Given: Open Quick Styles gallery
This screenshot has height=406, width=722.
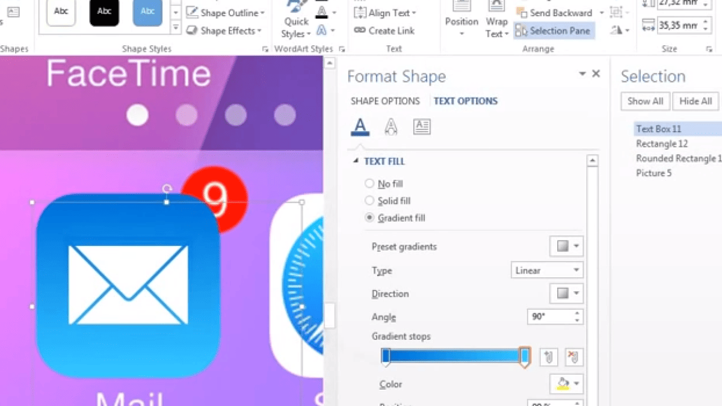Looking at the screenshot, I should point(297,21).
